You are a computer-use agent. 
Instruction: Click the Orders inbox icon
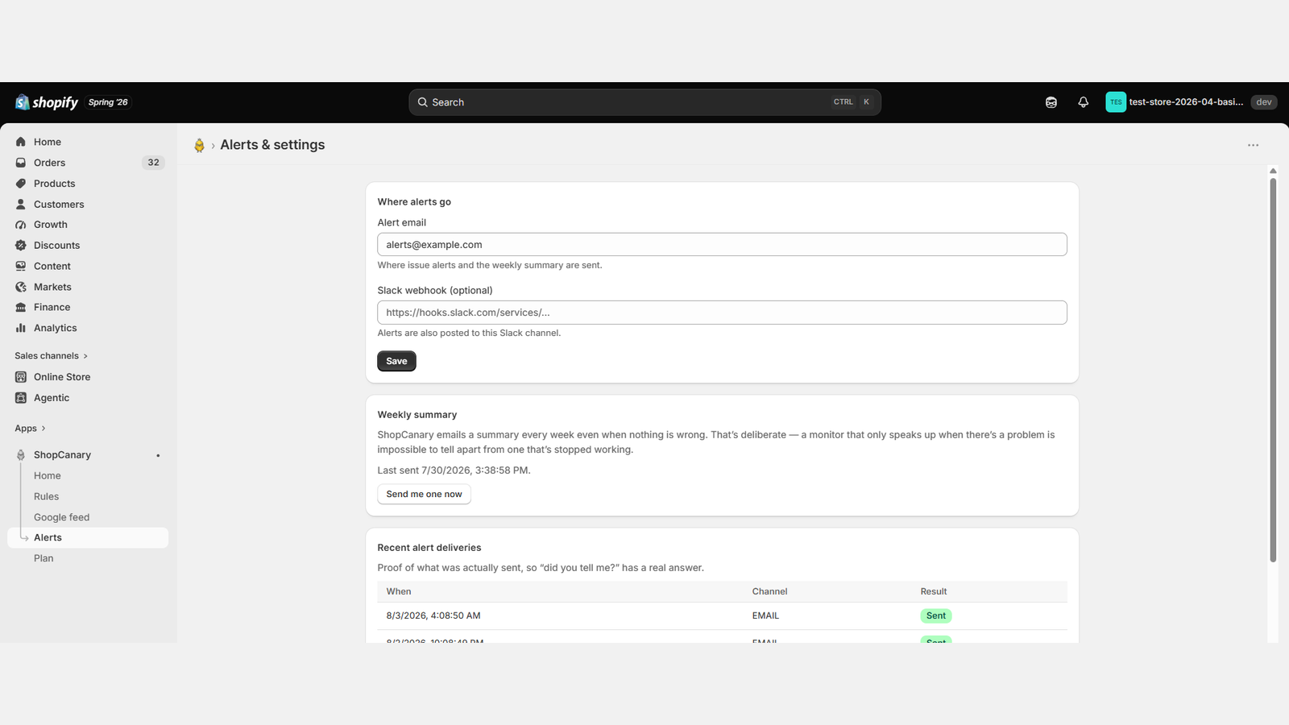click(21, 163)
